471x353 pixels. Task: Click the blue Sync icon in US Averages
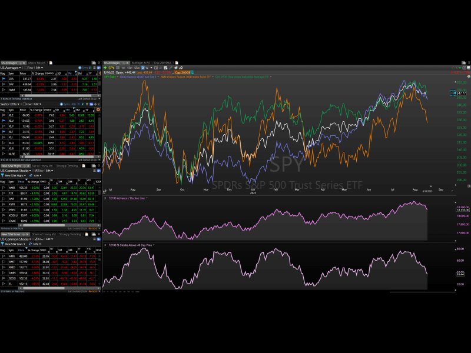[x=80, y=68]
